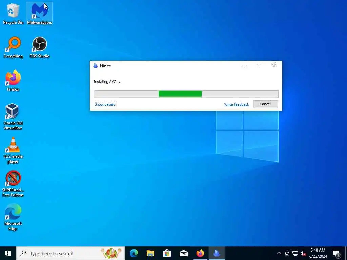This screenshot has height=260, width=347.
Task: Click the Ninite taskbar button
Action: pos(217,253)
